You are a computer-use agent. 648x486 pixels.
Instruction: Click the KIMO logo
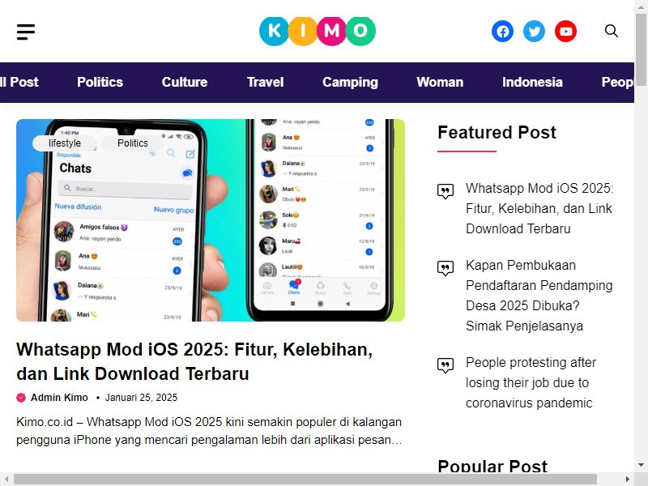[x=317, y=31]
